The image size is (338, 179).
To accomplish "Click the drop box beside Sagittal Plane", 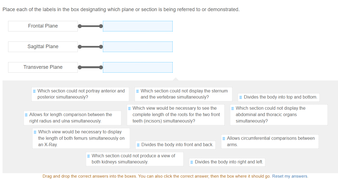I will (x=138, y=46).
